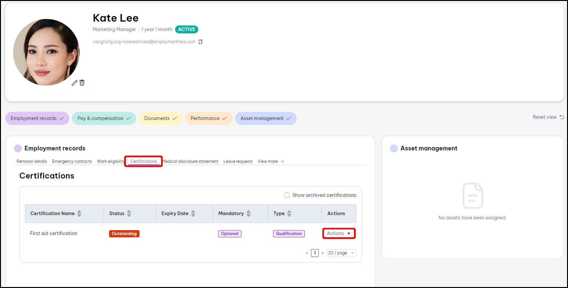The width and height of the screenshot is (568, 288).
Task: Copy email address via clipboard icon
Action: point(200,42)
